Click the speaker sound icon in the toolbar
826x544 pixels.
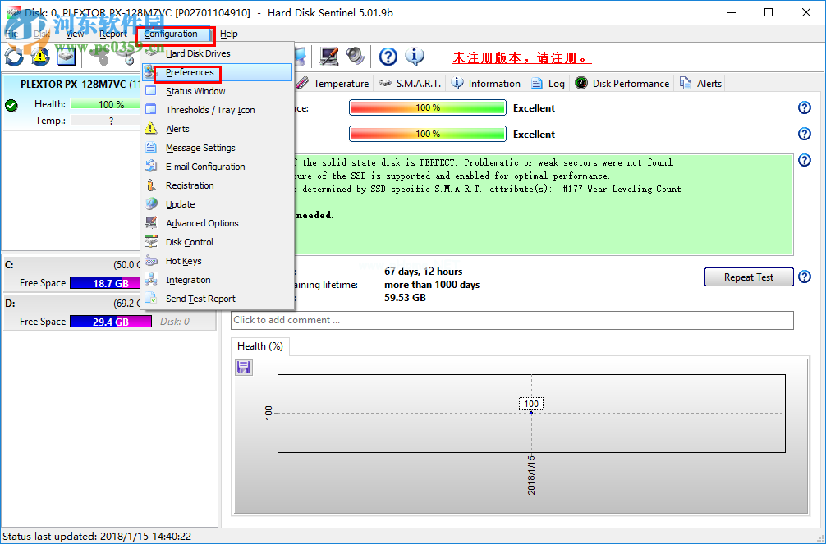tap(355, 56)
